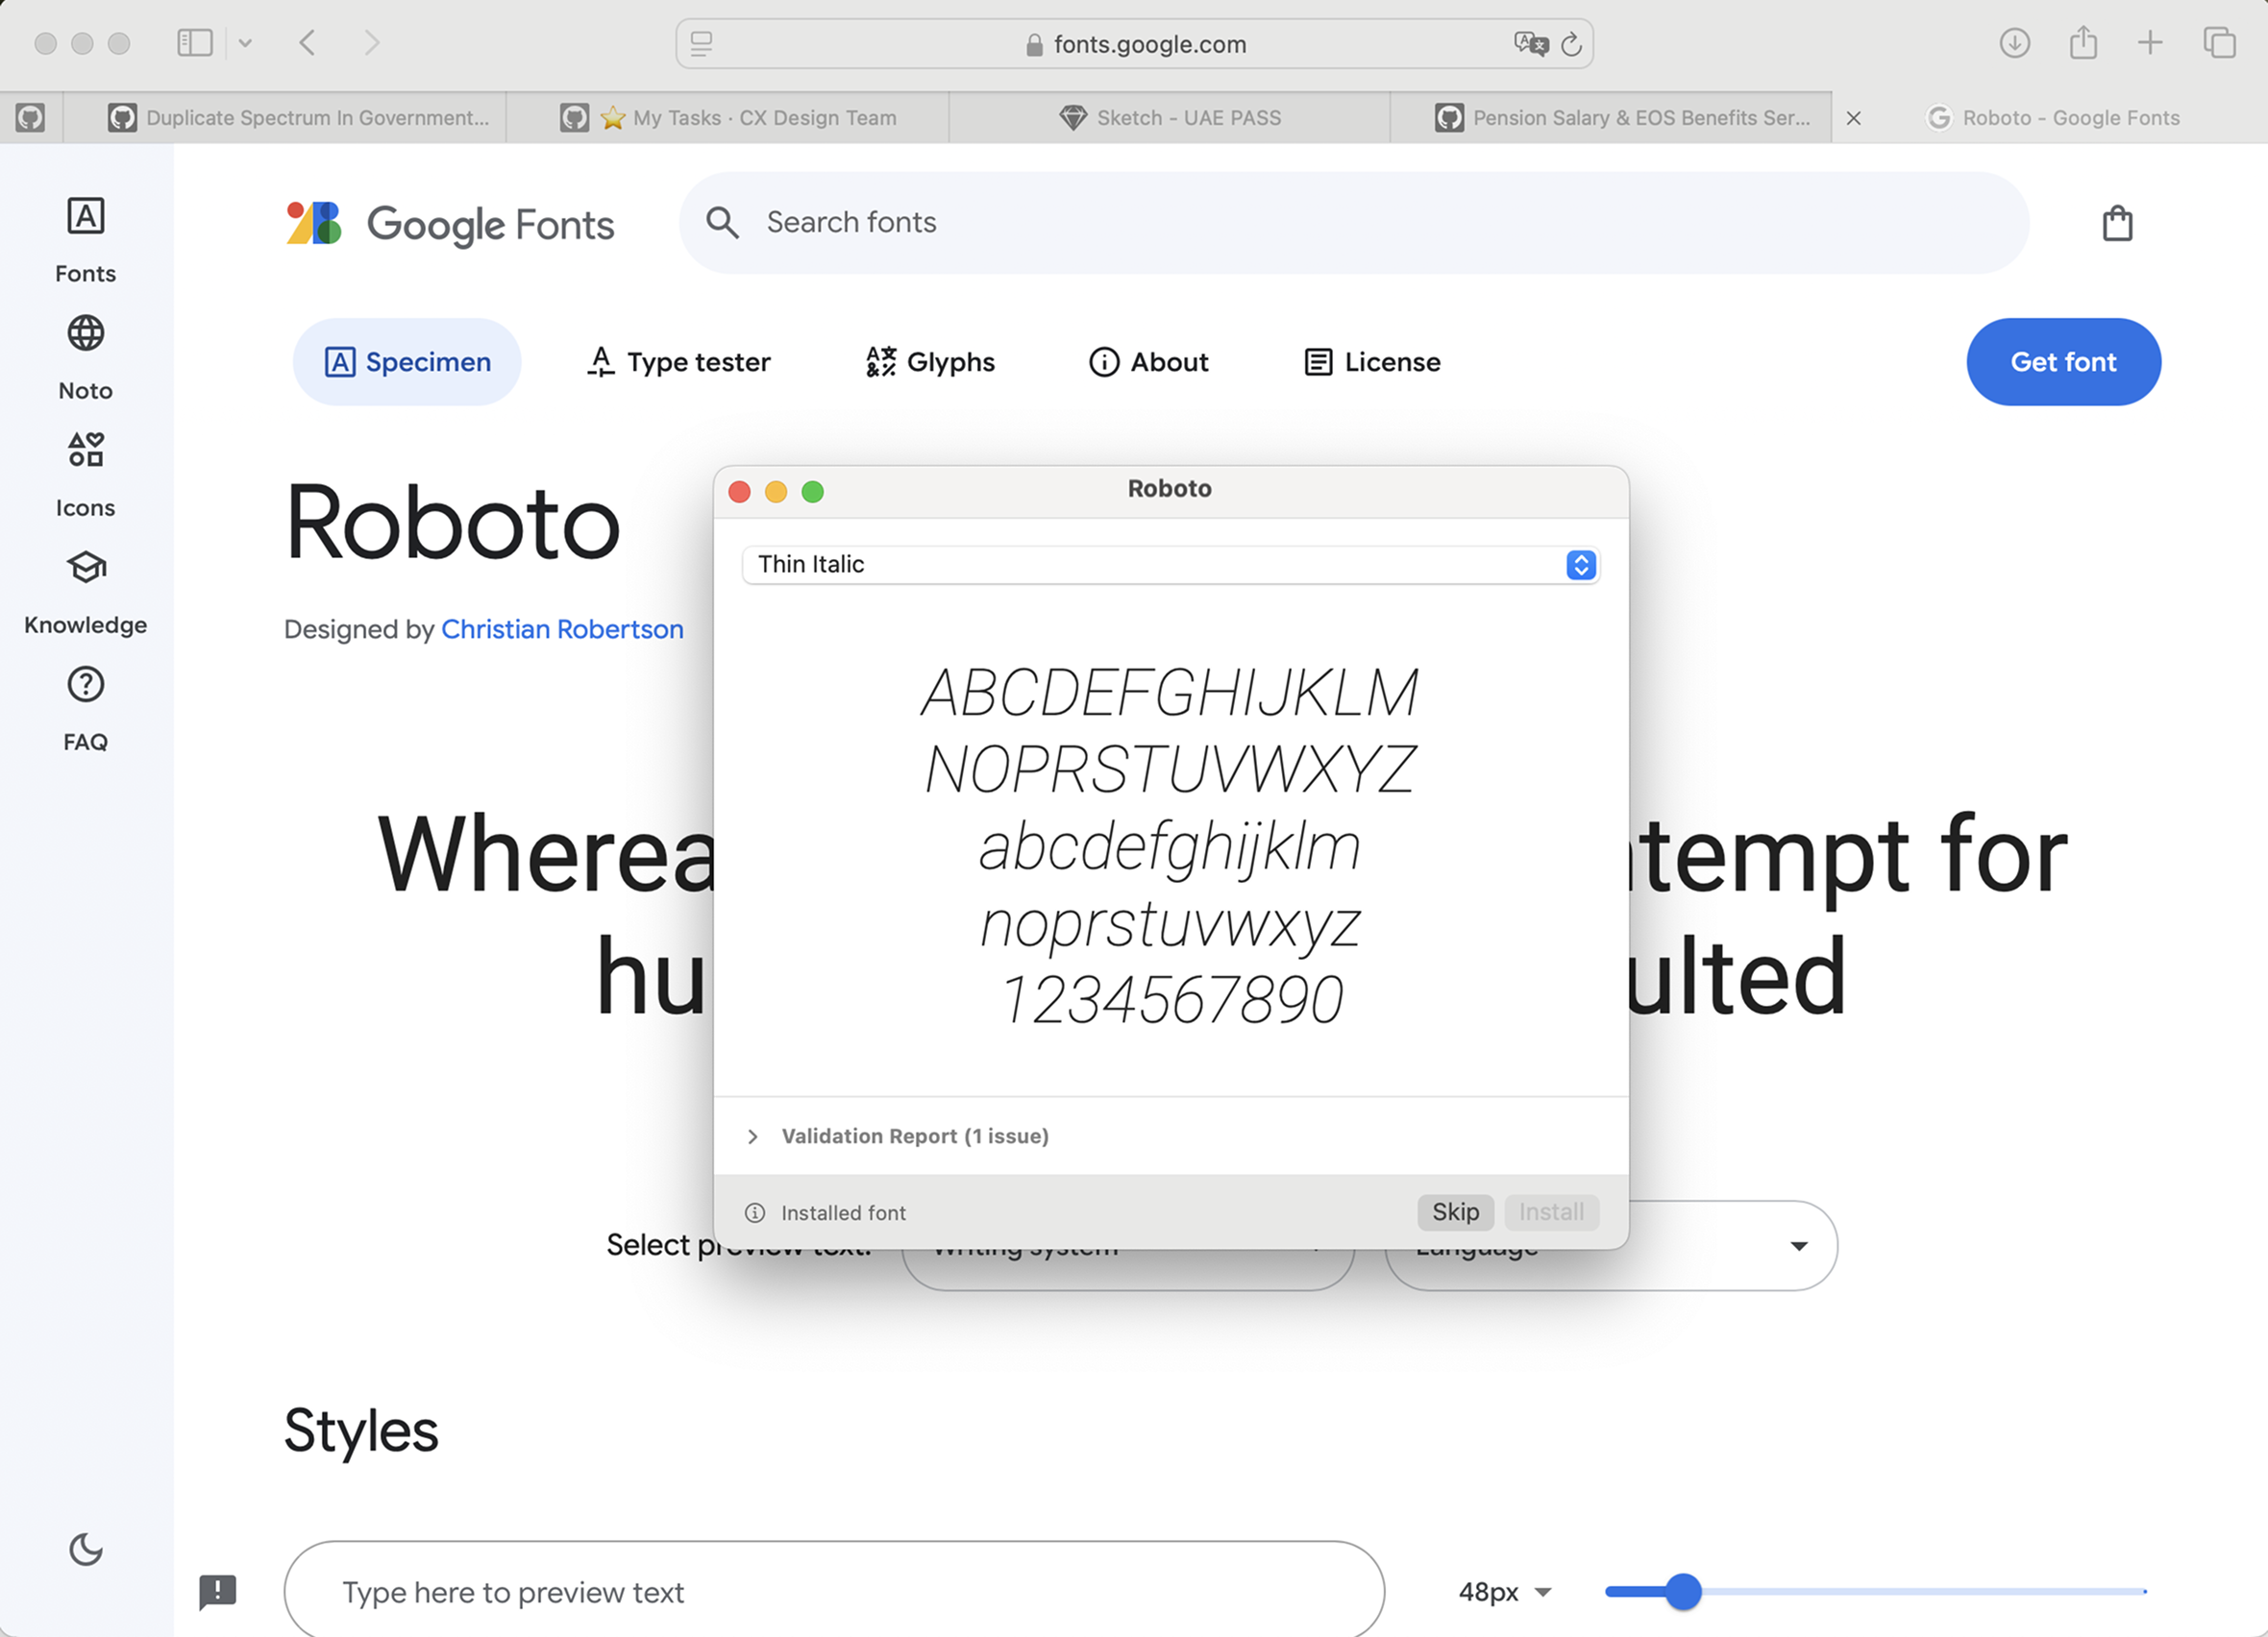The height and width of the screenshot is (1637, 2268).
Task: Toggle the Safari sidebar
Action: tap(195, 43)
